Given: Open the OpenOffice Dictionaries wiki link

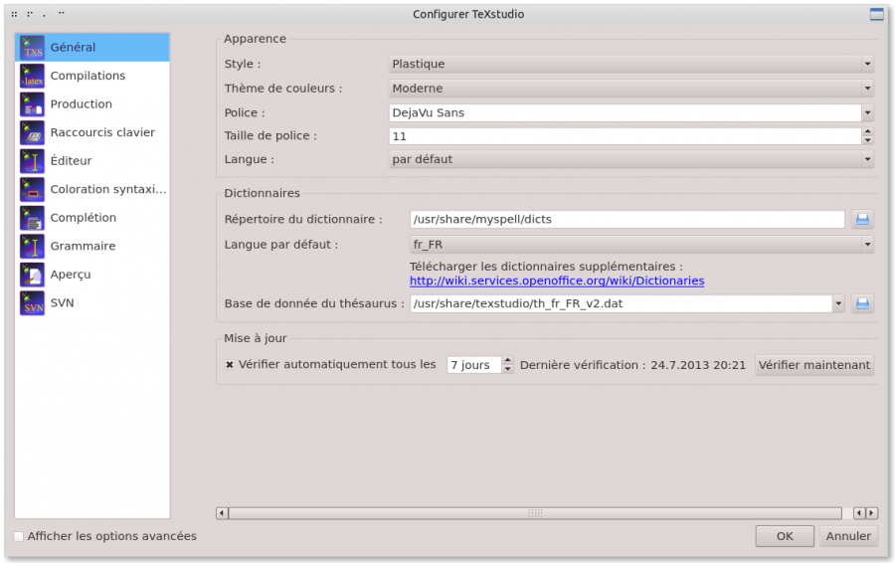Looking at the screenshot, I should click(x=557, y=281).
